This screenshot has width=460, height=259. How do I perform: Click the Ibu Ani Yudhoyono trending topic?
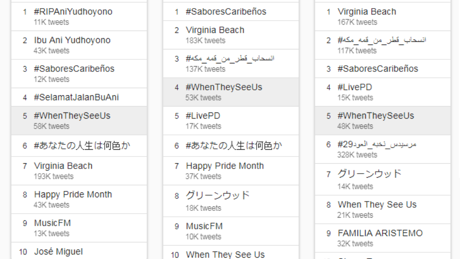point(72,40)
